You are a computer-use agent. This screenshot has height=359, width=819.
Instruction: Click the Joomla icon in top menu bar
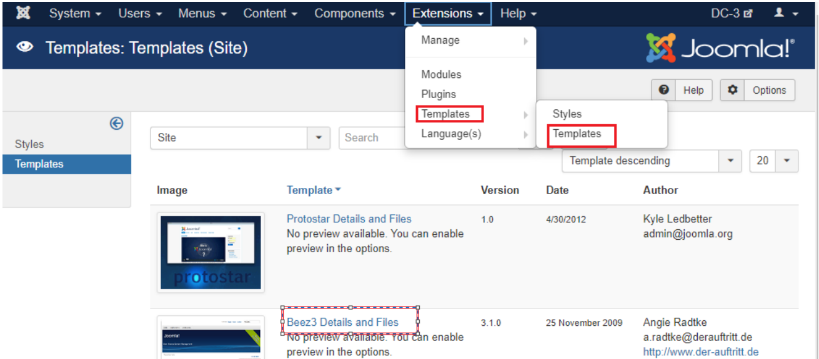click(x=23, y=13)
